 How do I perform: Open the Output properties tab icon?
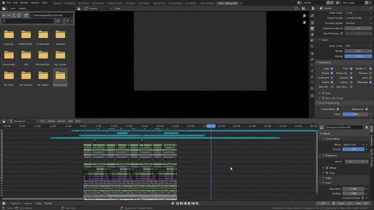(312, 29)
